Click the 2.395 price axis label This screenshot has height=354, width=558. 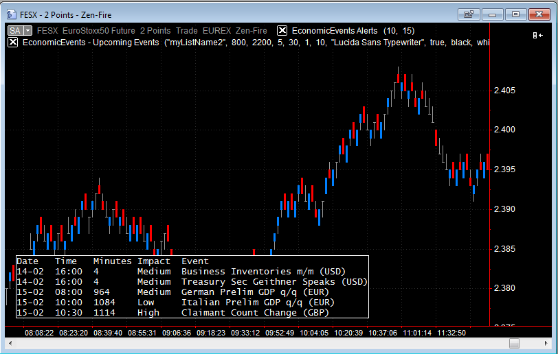click(504, 169)
